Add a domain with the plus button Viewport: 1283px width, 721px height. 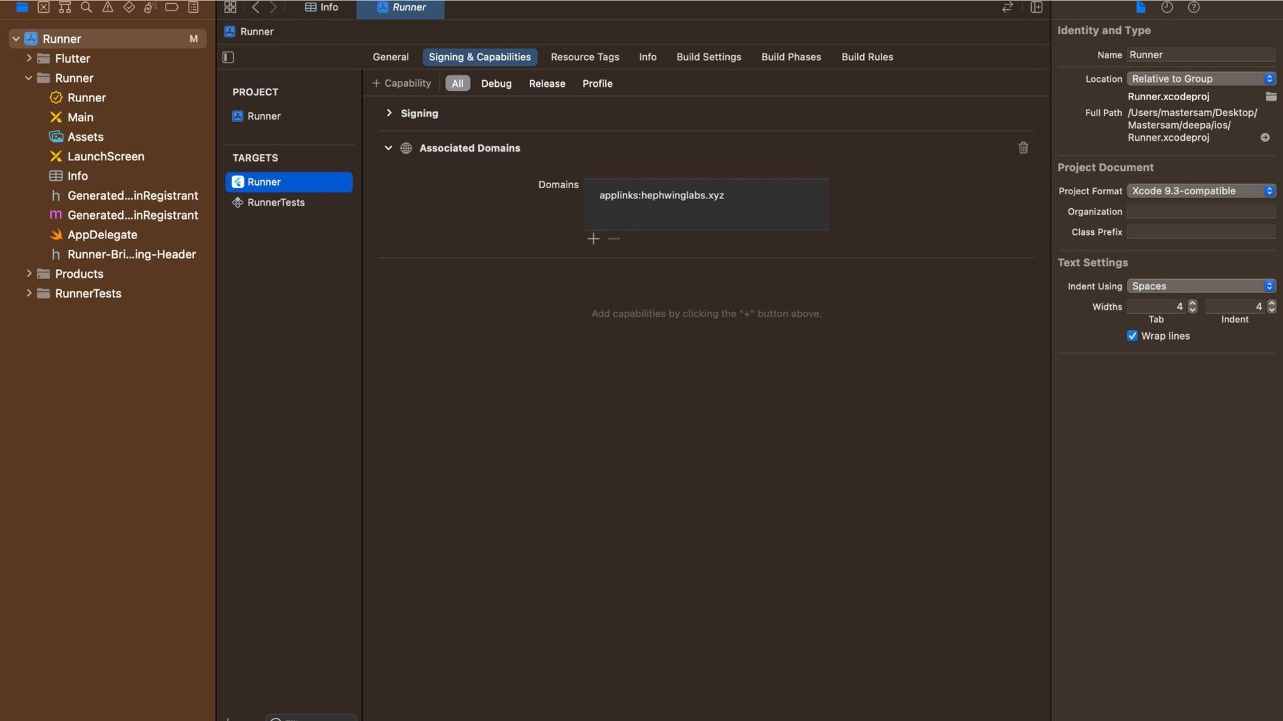click(593, 239)
